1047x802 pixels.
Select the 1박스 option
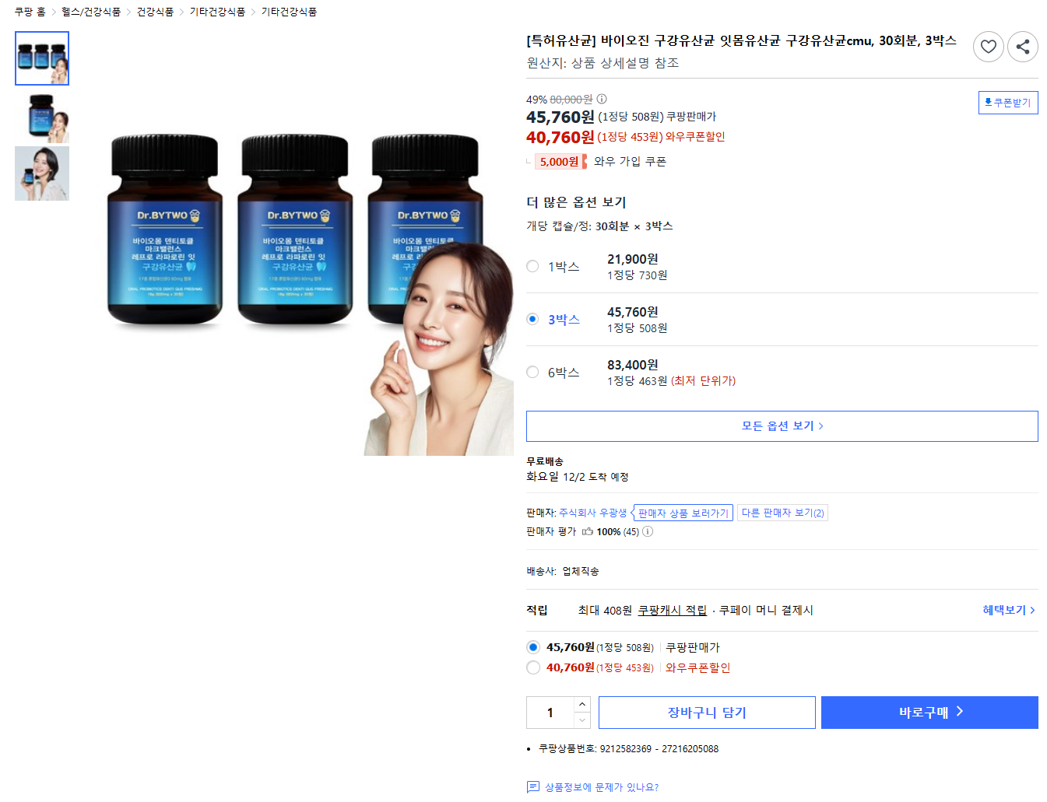coord(532,266)
